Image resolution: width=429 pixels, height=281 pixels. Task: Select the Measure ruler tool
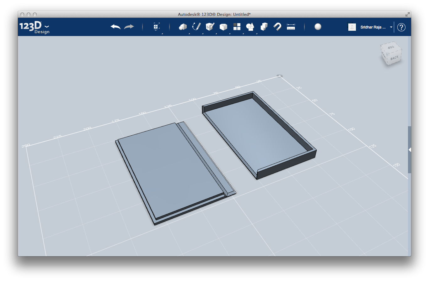[291, 27]
